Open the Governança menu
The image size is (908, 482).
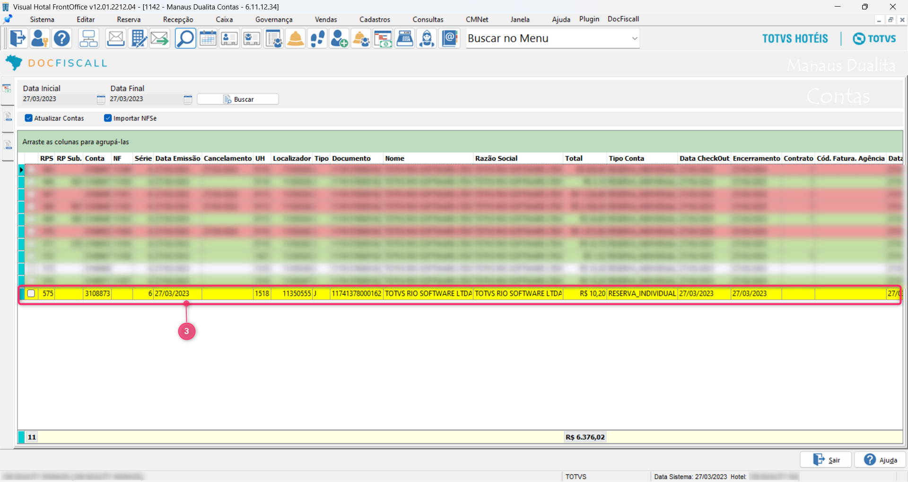coord(274,19)
